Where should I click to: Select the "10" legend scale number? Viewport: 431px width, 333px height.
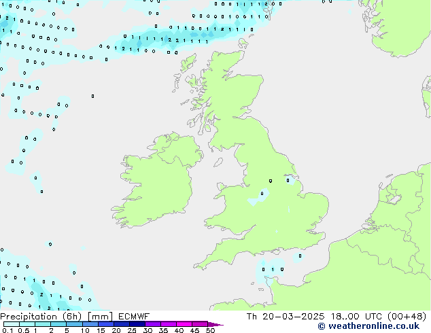[85, 330]
